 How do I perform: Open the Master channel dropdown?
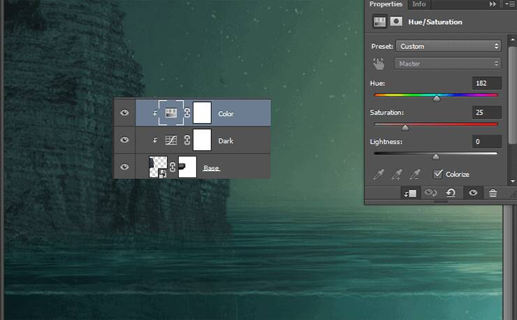point(448,64)
